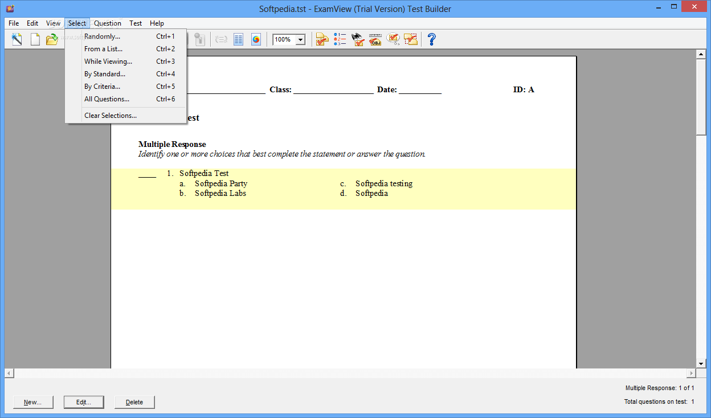Open help with the question mark icon

(432, 39)
